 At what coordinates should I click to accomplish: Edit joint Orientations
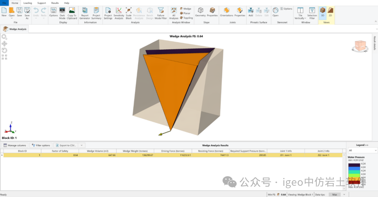coord(226,12)
